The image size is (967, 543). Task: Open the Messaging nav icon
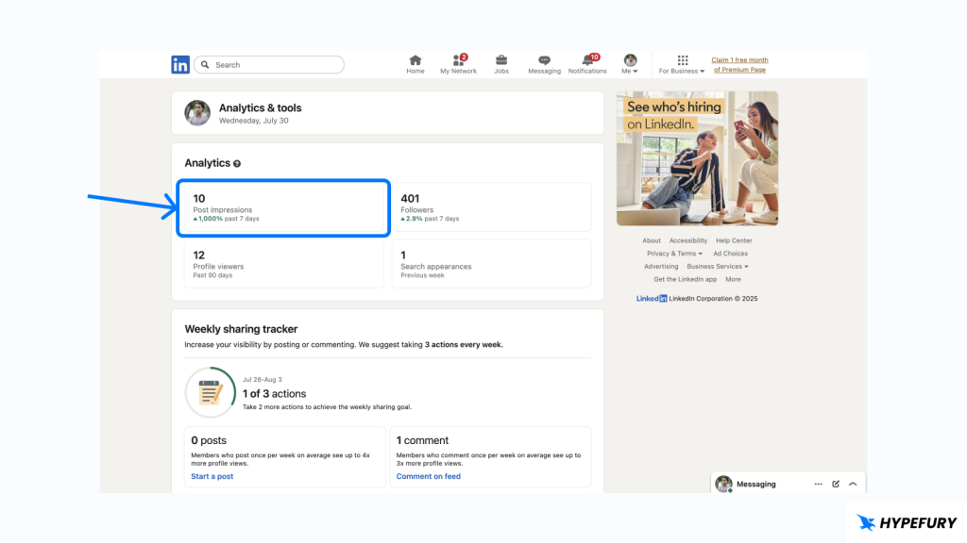click(x=544, y=60)
